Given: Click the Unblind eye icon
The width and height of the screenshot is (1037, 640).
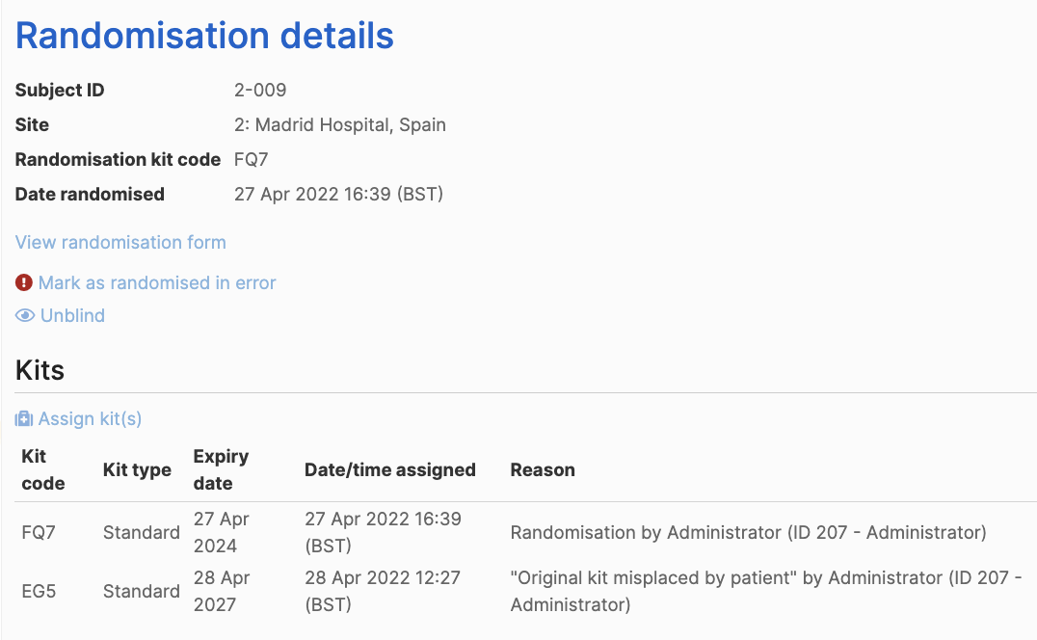Looking at the screenshot, I should tap(24, 316).
